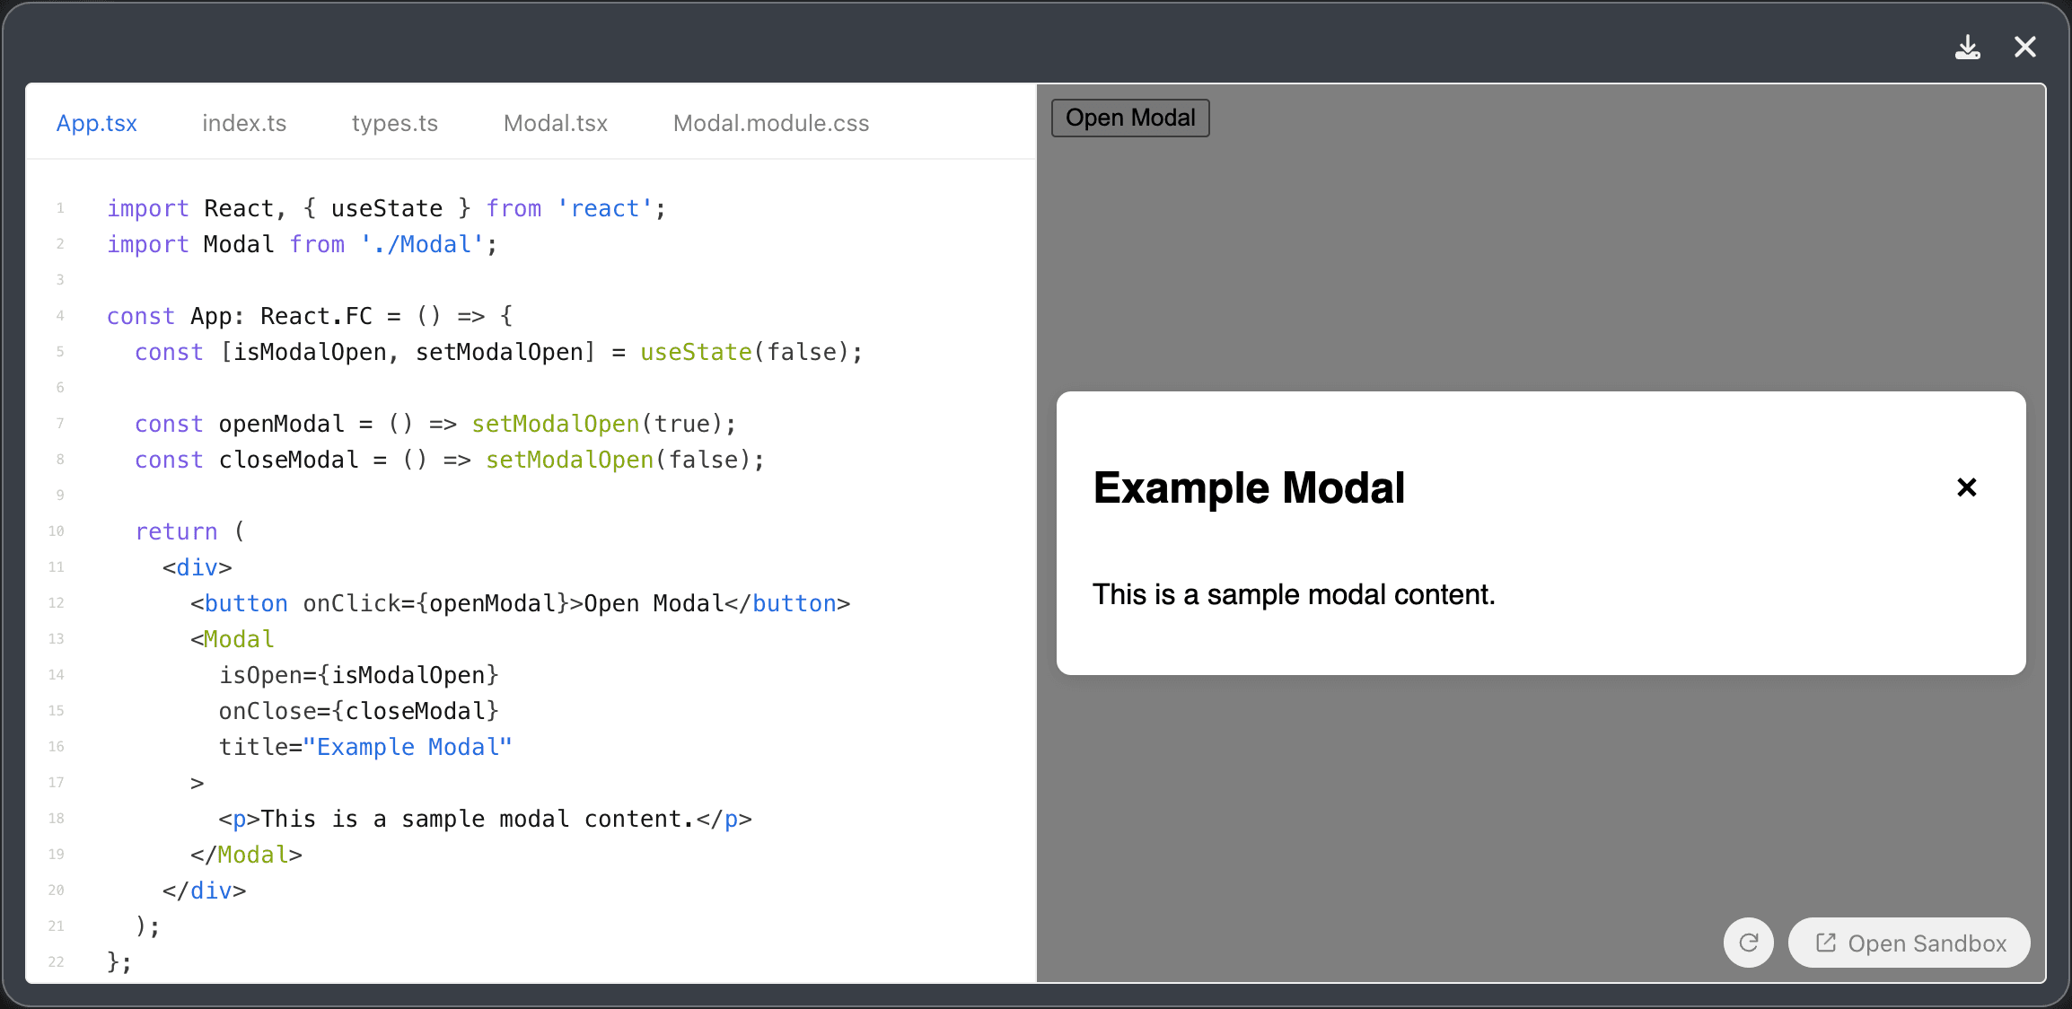Click line number 22 at the editor bottom

tap(56, 961)
